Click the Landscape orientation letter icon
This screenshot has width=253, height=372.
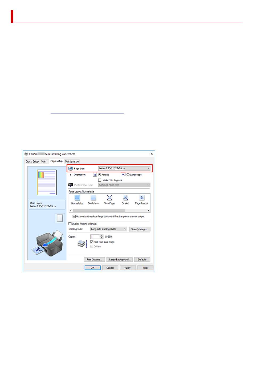pos(123,174)
